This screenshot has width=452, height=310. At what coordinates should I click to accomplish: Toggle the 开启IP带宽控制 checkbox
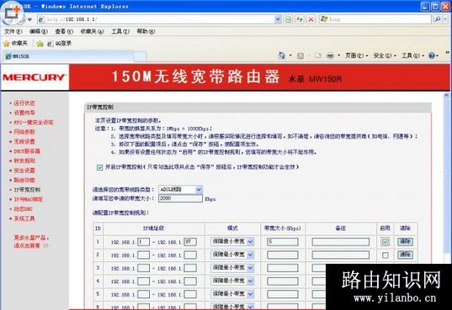coord(99,167)
